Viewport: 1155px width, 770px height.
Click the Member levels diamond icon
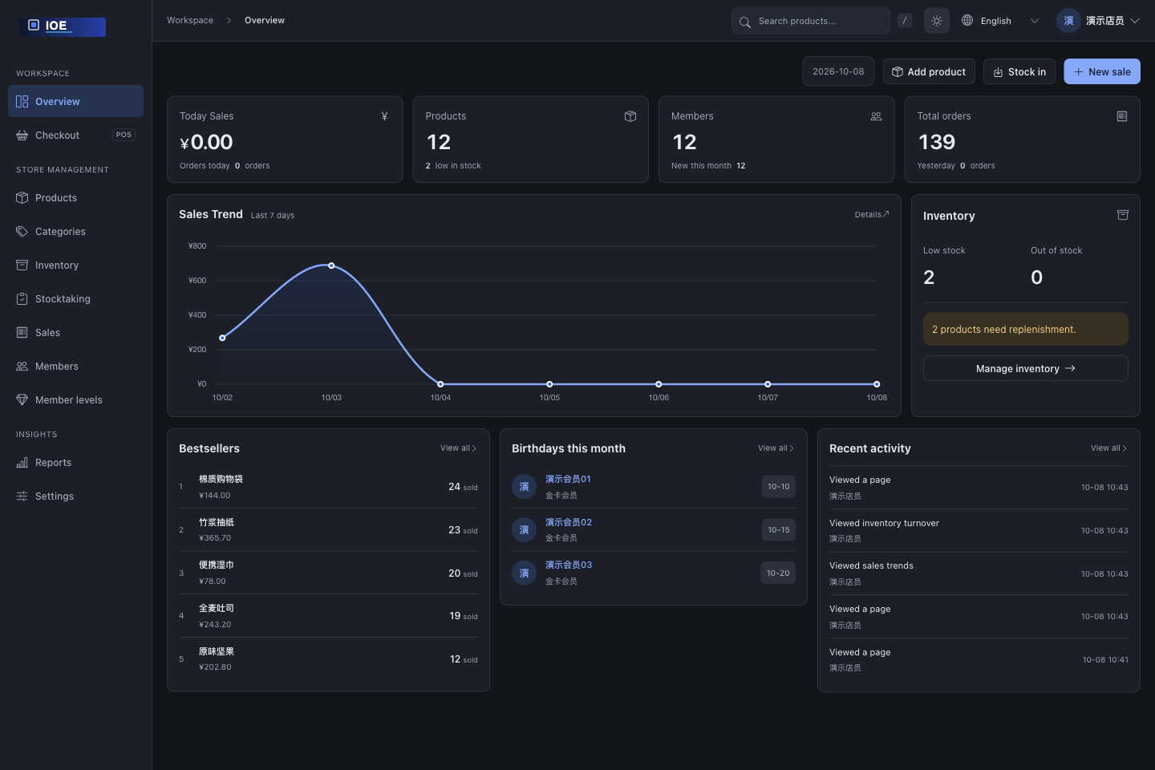point(22,400)
